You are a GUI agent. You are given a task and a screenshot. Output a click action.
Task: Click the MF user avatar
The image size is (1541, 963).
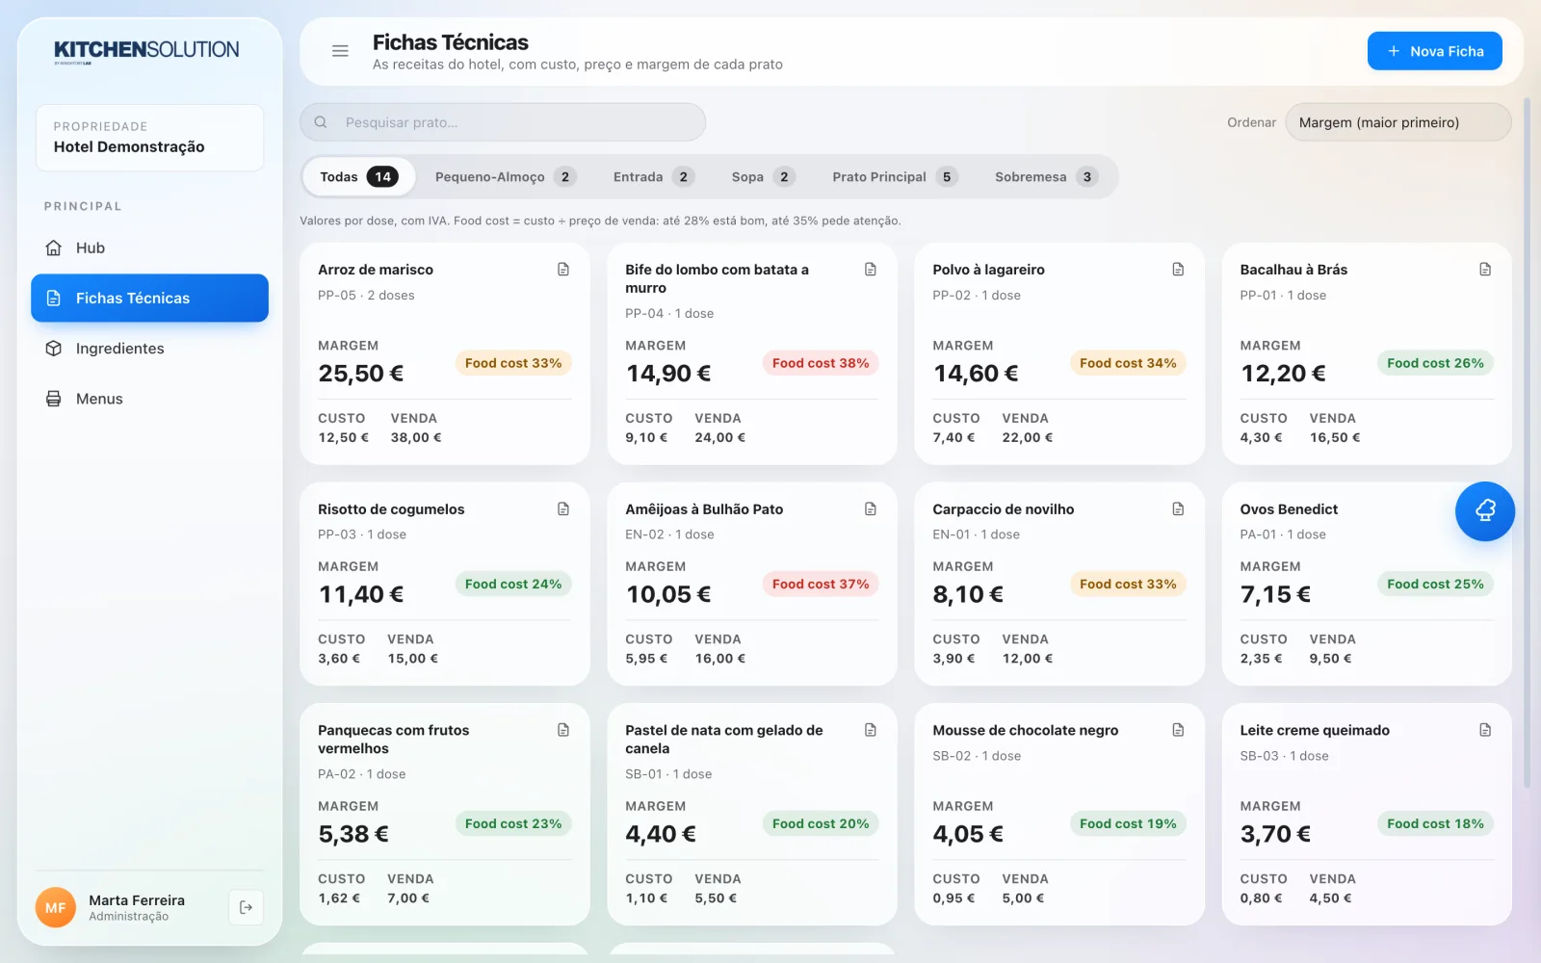click(x=56, y=907)
